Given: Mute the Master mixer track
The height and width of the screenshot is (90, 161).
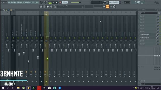Looking at the screenshot, I should click(x=7, y=38).
